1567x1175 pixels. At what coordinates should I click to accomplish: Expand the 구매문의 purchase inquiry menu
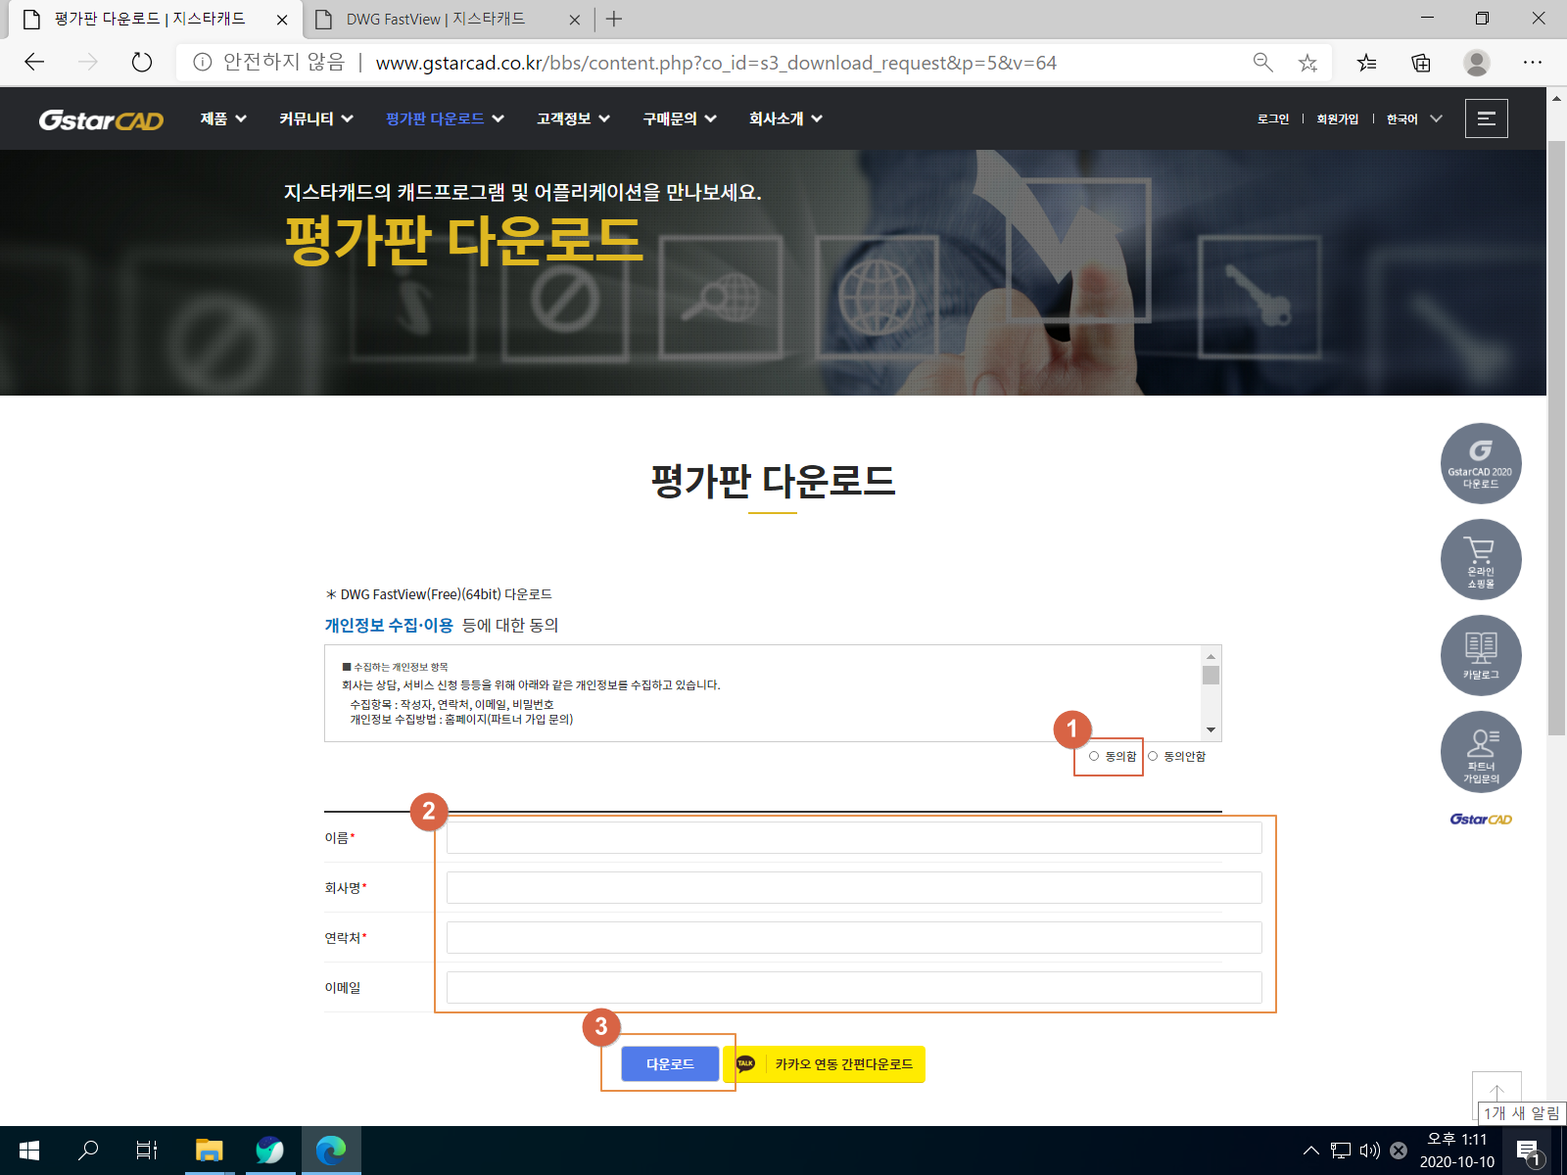coord(680,118)
